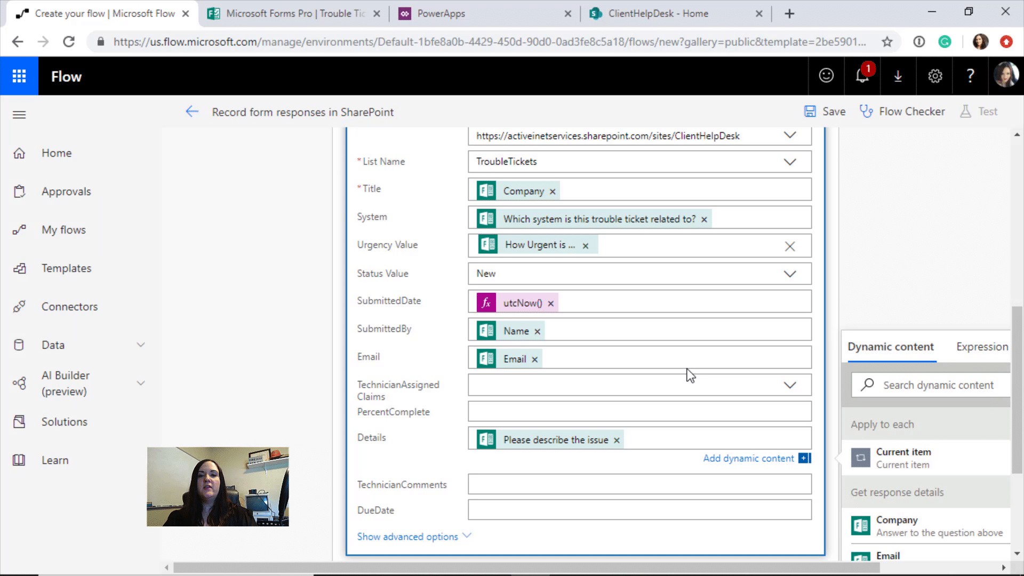Select Company dynamic content answer

tap(926, 526)
